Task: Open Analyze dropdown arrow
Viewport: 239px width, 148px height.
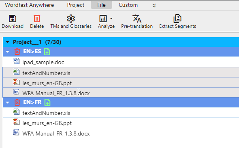Action: (x=111, y=19)
